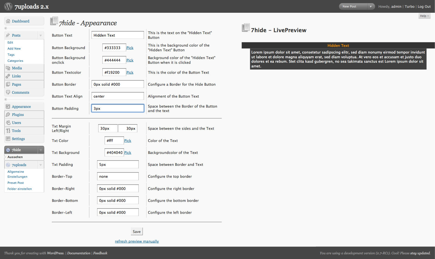This screenshot has width=435, height=259.
Task: Open Categories under Posts
Action: coord(15,61)
